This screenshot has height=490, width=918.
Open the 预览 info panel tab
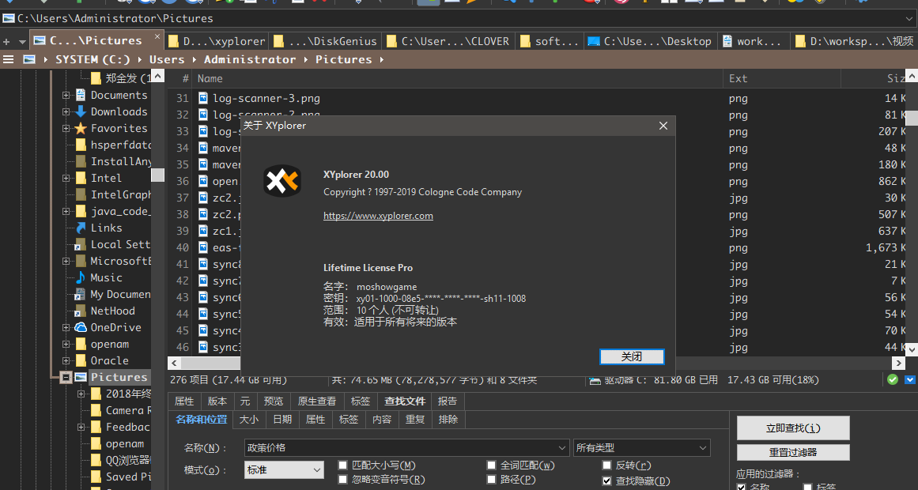[274, 401]
